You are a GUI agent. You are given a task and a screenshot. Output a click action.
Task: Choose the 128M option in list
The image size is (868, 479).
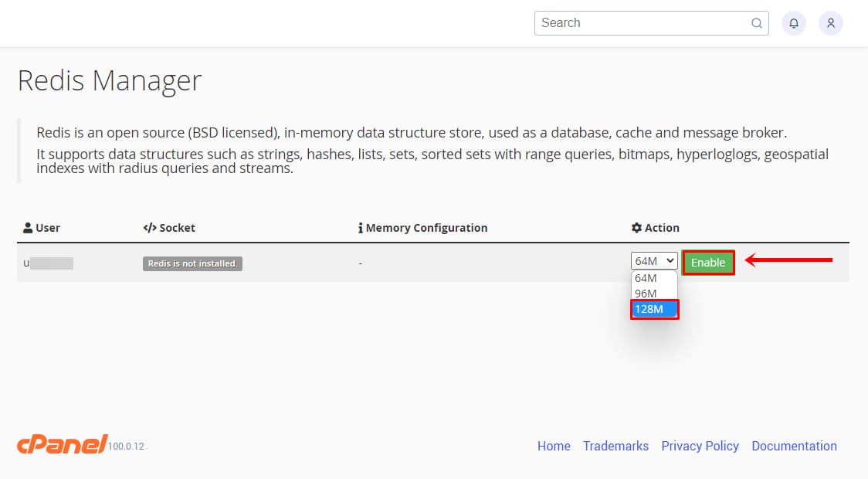[654, 309]
